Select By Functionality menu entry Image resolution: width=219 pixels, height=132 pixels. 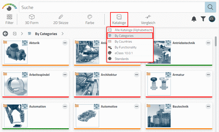(x=130, y=47)
